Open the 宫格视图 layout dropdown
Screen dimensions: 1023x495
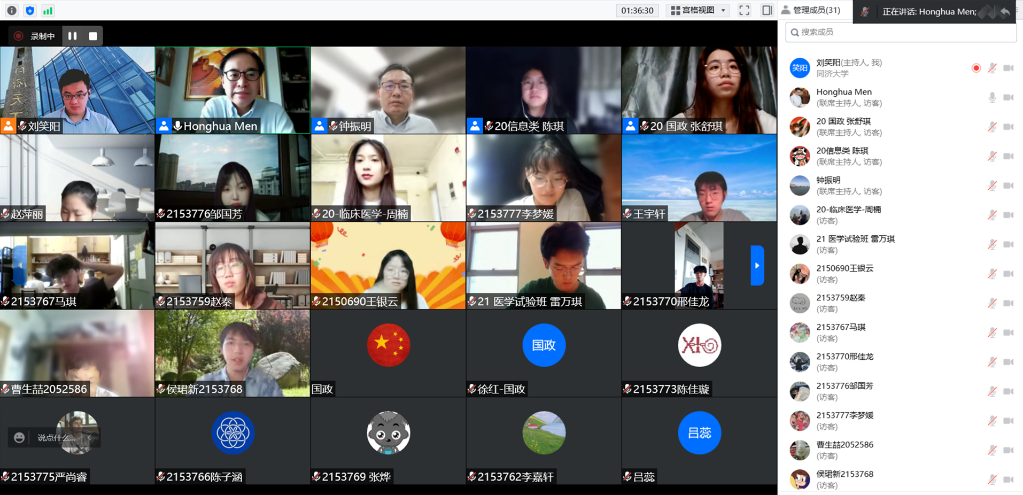[699, 10]
